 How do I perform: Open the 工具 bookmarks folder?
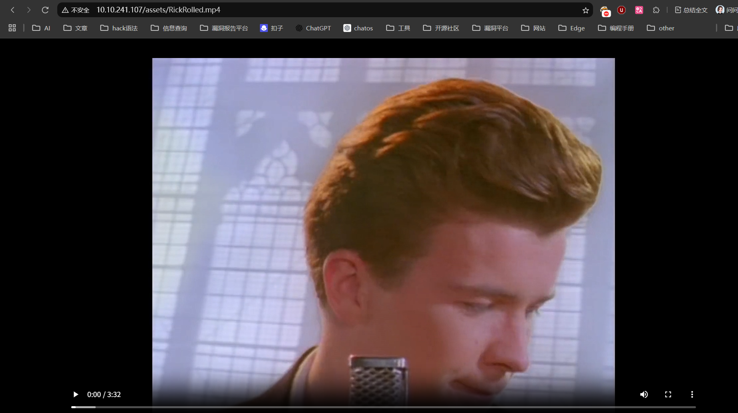[398, 28]
